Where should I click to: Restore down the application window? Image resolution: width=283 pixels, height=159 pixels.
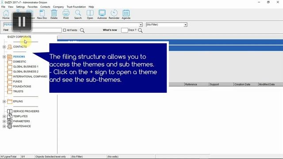coord(268,2)
